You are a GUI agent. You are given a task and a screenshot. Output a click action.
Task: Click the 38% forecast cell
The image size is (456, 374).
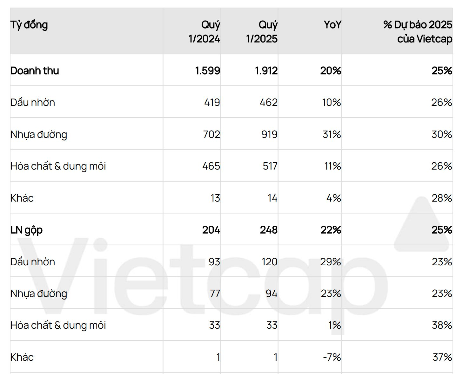pyautogui.click(x=442, y=325)
